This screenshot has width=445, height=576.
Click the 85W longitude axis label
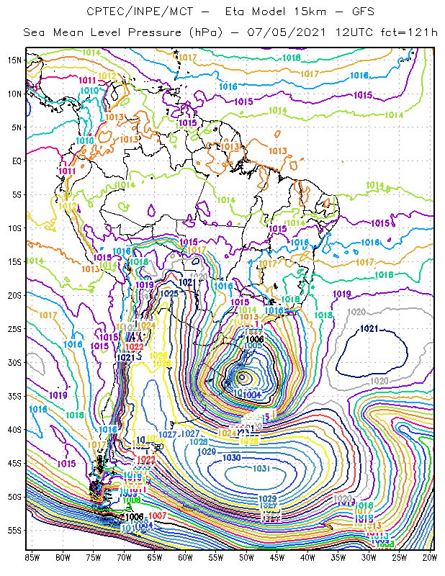tap(32, 558)
